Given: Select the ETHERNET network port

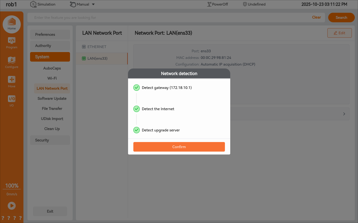Looking at the screenshot, I should (x=97, y=47).
